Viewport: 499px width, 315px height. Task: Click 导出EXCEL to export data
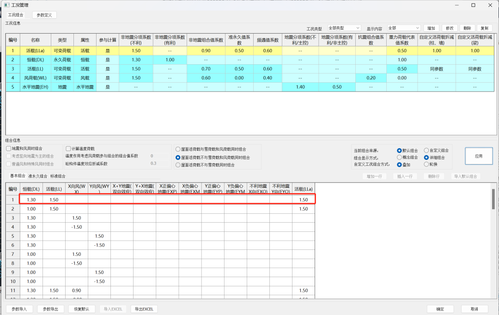point(144,309)
